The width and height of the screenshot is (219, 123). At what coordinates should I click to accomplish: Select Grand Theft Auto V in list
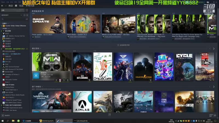[11, 90]
